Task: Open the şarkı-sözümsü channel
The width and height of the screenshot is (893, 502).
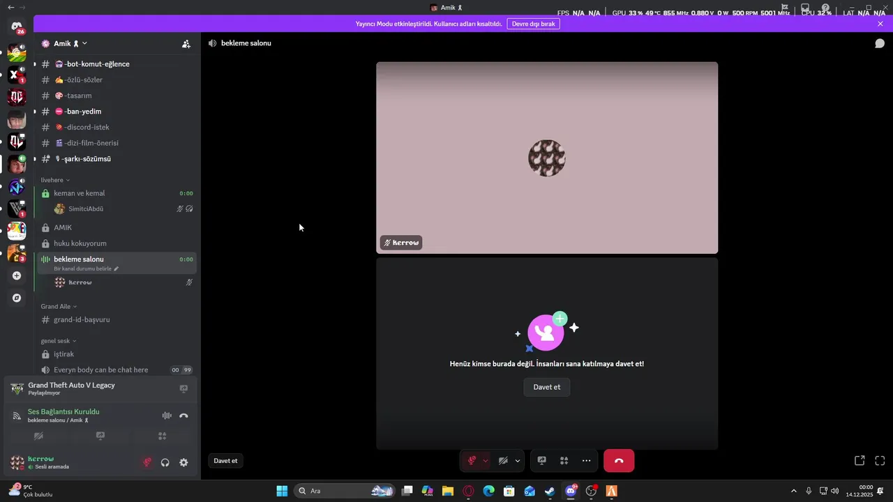Action: pyautogui.click(x=117, y=159)
